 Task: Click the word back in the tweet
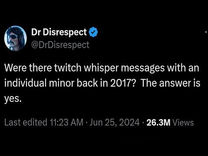(87, 83)
